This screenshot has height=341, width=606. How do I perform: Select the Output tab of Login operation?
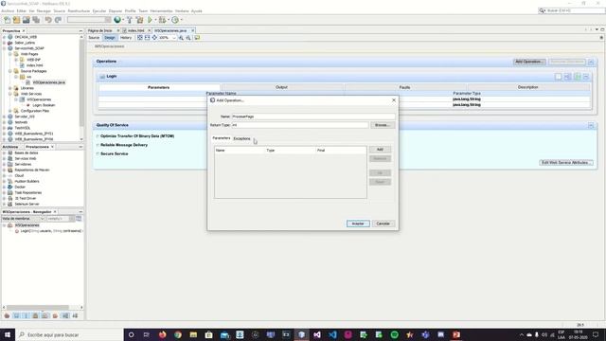(281, 87)
